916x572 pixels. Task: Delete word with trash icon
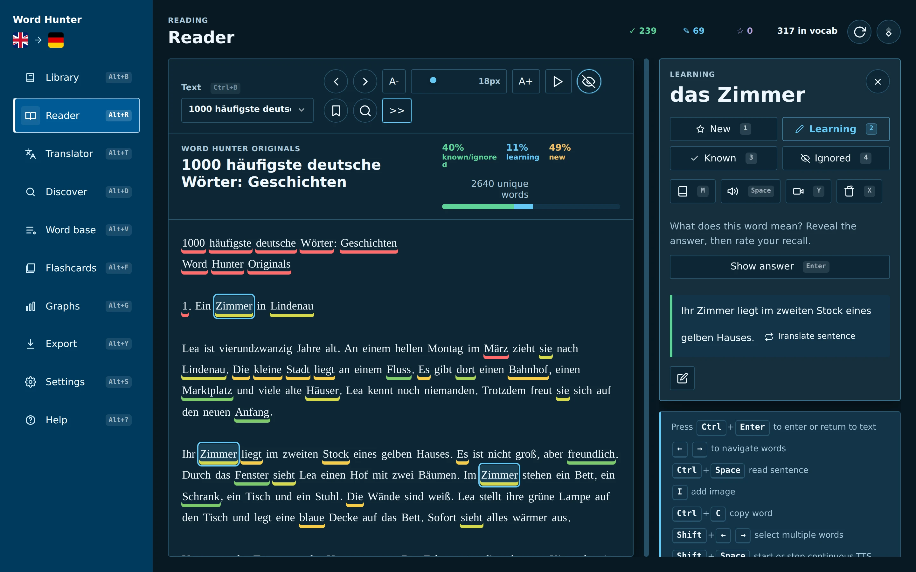click(859, 191)
